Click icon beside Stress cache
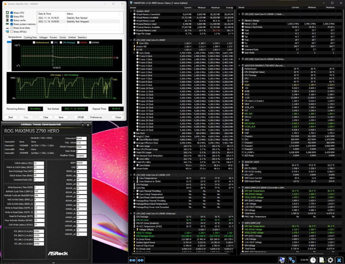Image resolution: width=345 pixels, height=264 pixels. (7, 20)
